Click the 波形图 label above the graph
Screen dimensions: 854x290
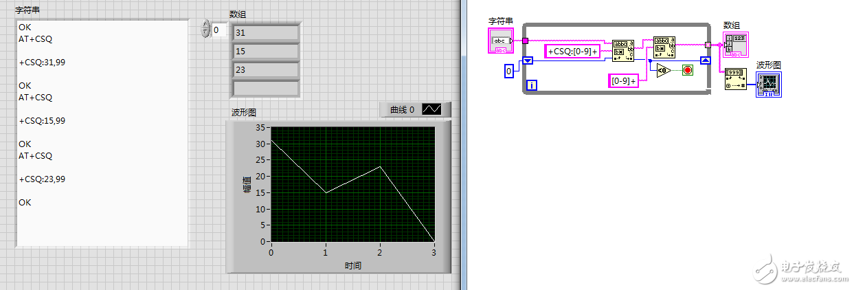coord(244,113)
